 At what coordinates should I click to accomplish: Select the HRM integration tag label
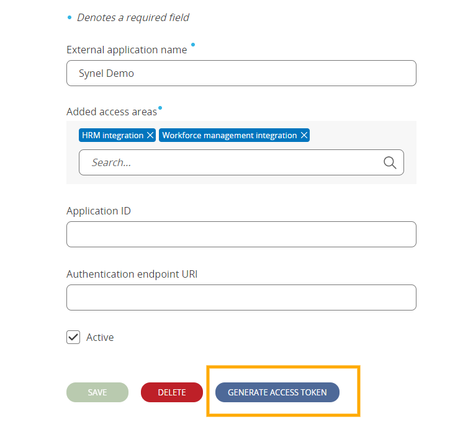coord(112,135)
